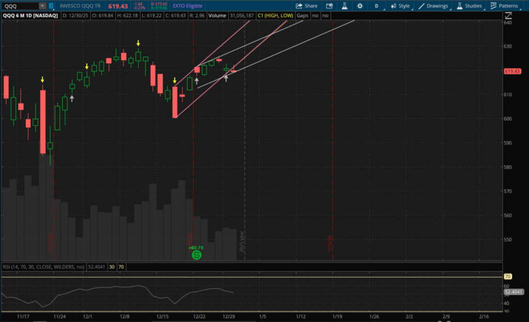Viewport: 529px width, 322px height.
Task: Click the quick time frame calendar icon
Action: pos(330,6)
